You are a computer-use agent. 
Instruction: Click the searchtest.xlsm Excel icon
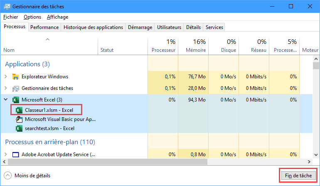point(19,128)
